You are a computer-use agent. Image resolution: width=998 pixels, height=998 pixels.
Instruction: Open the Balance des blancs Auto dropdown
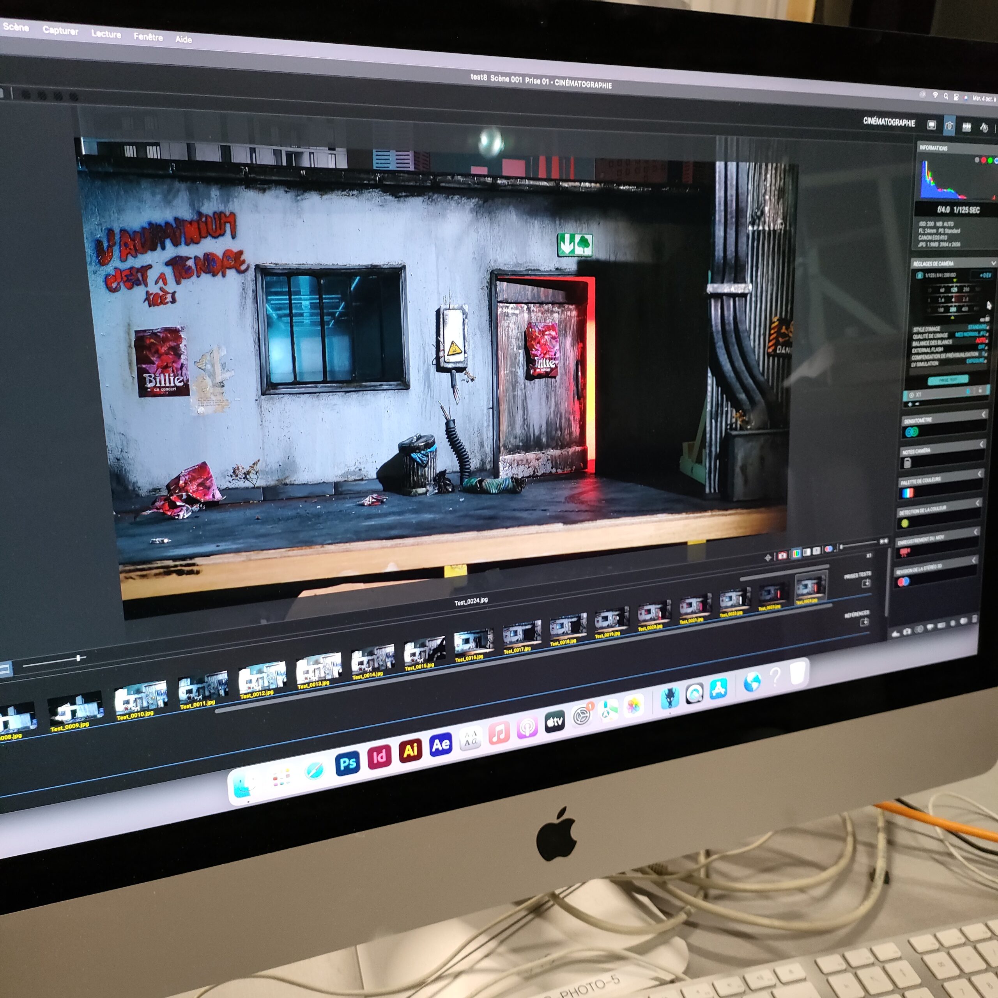click(982, 340)
